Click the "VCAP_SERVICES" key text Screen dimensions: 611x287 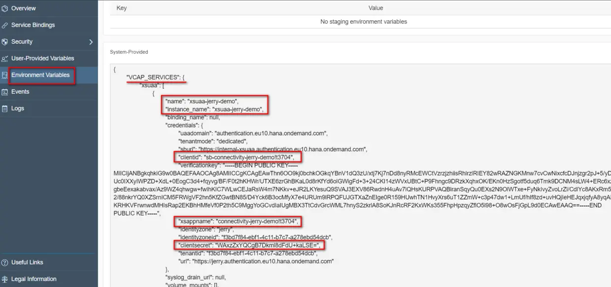[x=152, y=77]
